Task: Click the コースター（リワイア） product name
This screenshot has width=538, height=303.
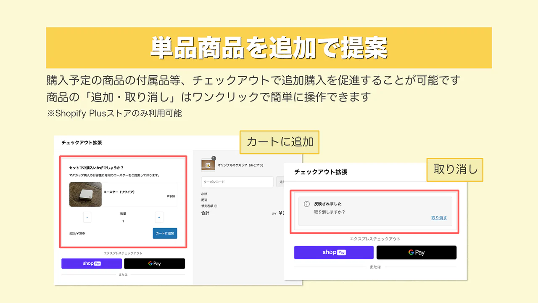Action: 119,192
